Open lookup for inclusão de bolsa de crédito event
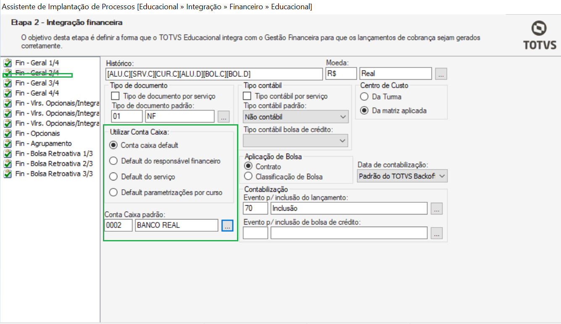 click(437, 233)
